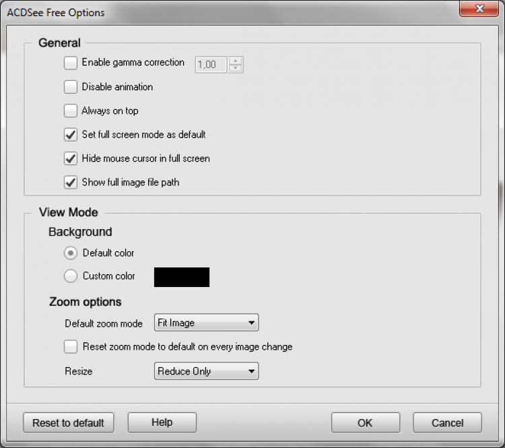This screenshot has width=505, height=448.
Task: Click the Reset to default button
Action: coord(68,422)
